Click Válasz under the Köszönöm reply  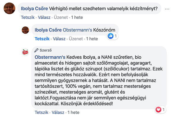tap(59, 39)
